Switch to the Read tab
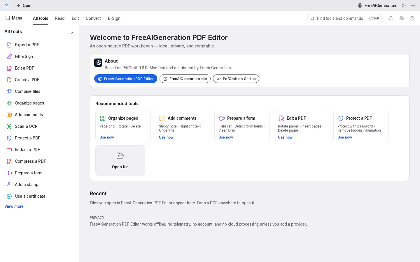Image resolution: width=420 pixels, height=262 pixels. [x=60, y=18]
